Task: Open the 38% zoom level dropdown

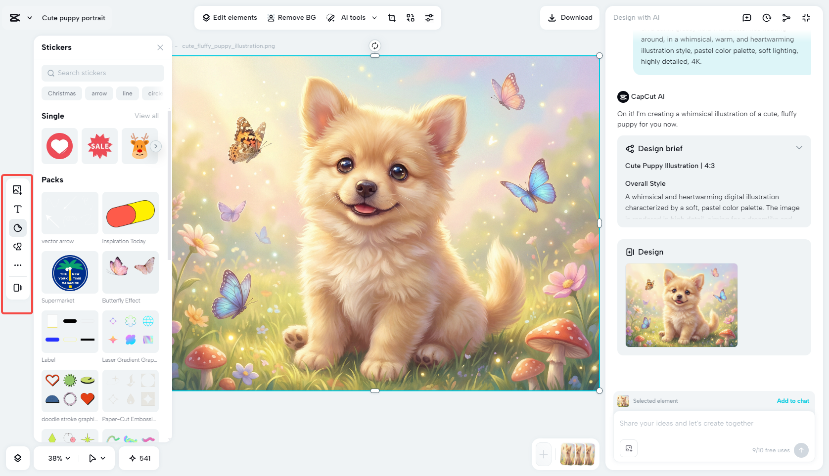Action: (x=59, y=458)
